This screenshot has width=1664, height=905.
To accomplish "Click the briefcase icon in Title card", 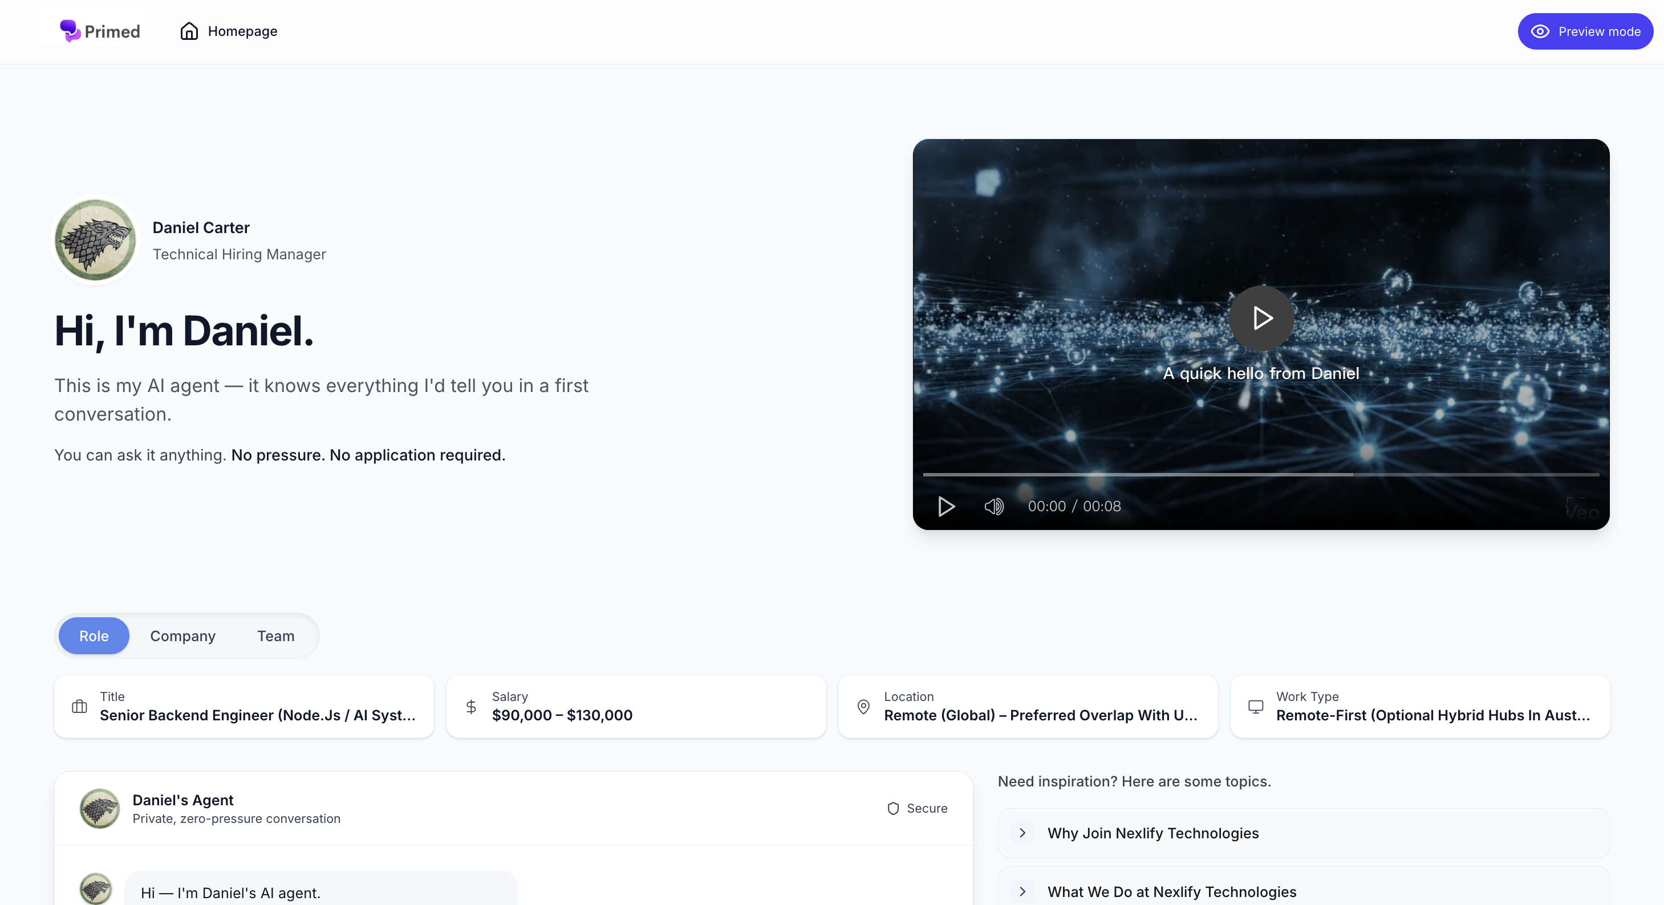I will click(x=79, y=706).
